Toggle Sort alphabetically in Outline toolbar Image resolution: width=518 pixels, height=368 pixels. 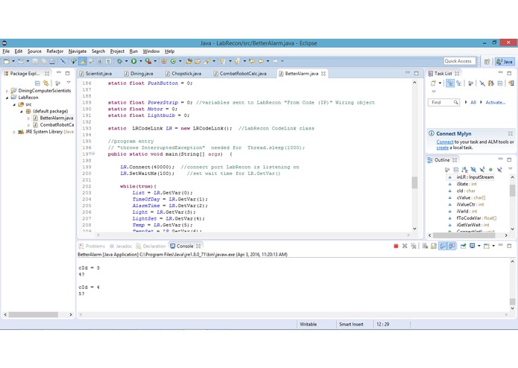coord(464,170)
